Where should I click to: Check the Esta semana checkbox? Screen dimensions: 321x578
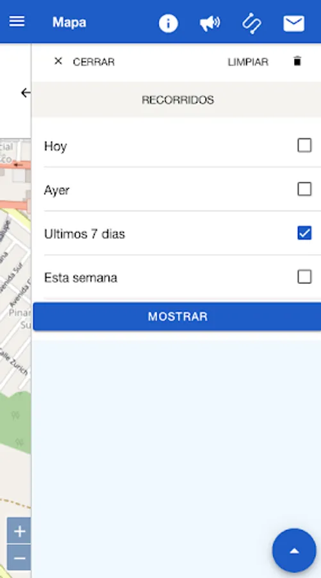click(x=304, y=277)
